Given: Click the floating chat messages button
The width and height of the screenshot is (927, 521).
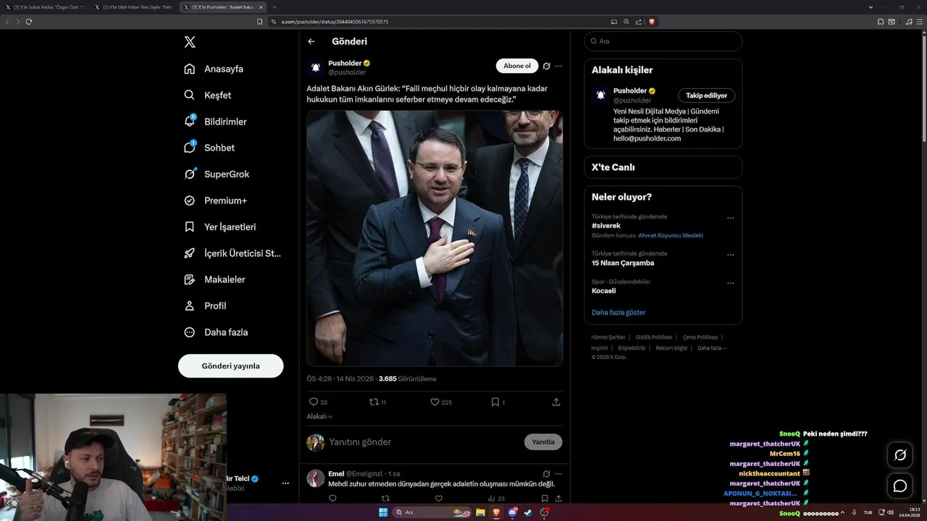Looking at the screenshot, I should click(x=900, y=486).
